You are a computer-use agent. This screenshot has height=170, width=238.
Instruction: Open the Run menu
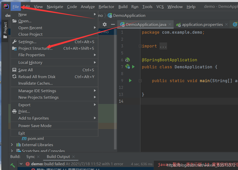tap(135, 7)
